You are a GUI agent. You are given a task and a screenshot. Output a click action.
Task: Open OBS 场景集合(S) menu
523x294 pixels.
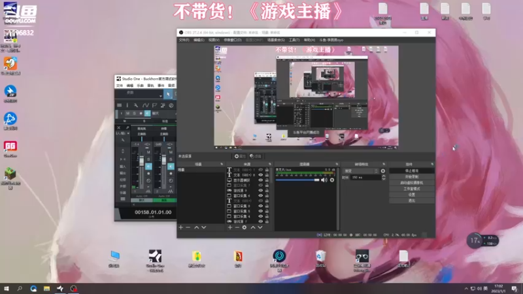point(275,40)
